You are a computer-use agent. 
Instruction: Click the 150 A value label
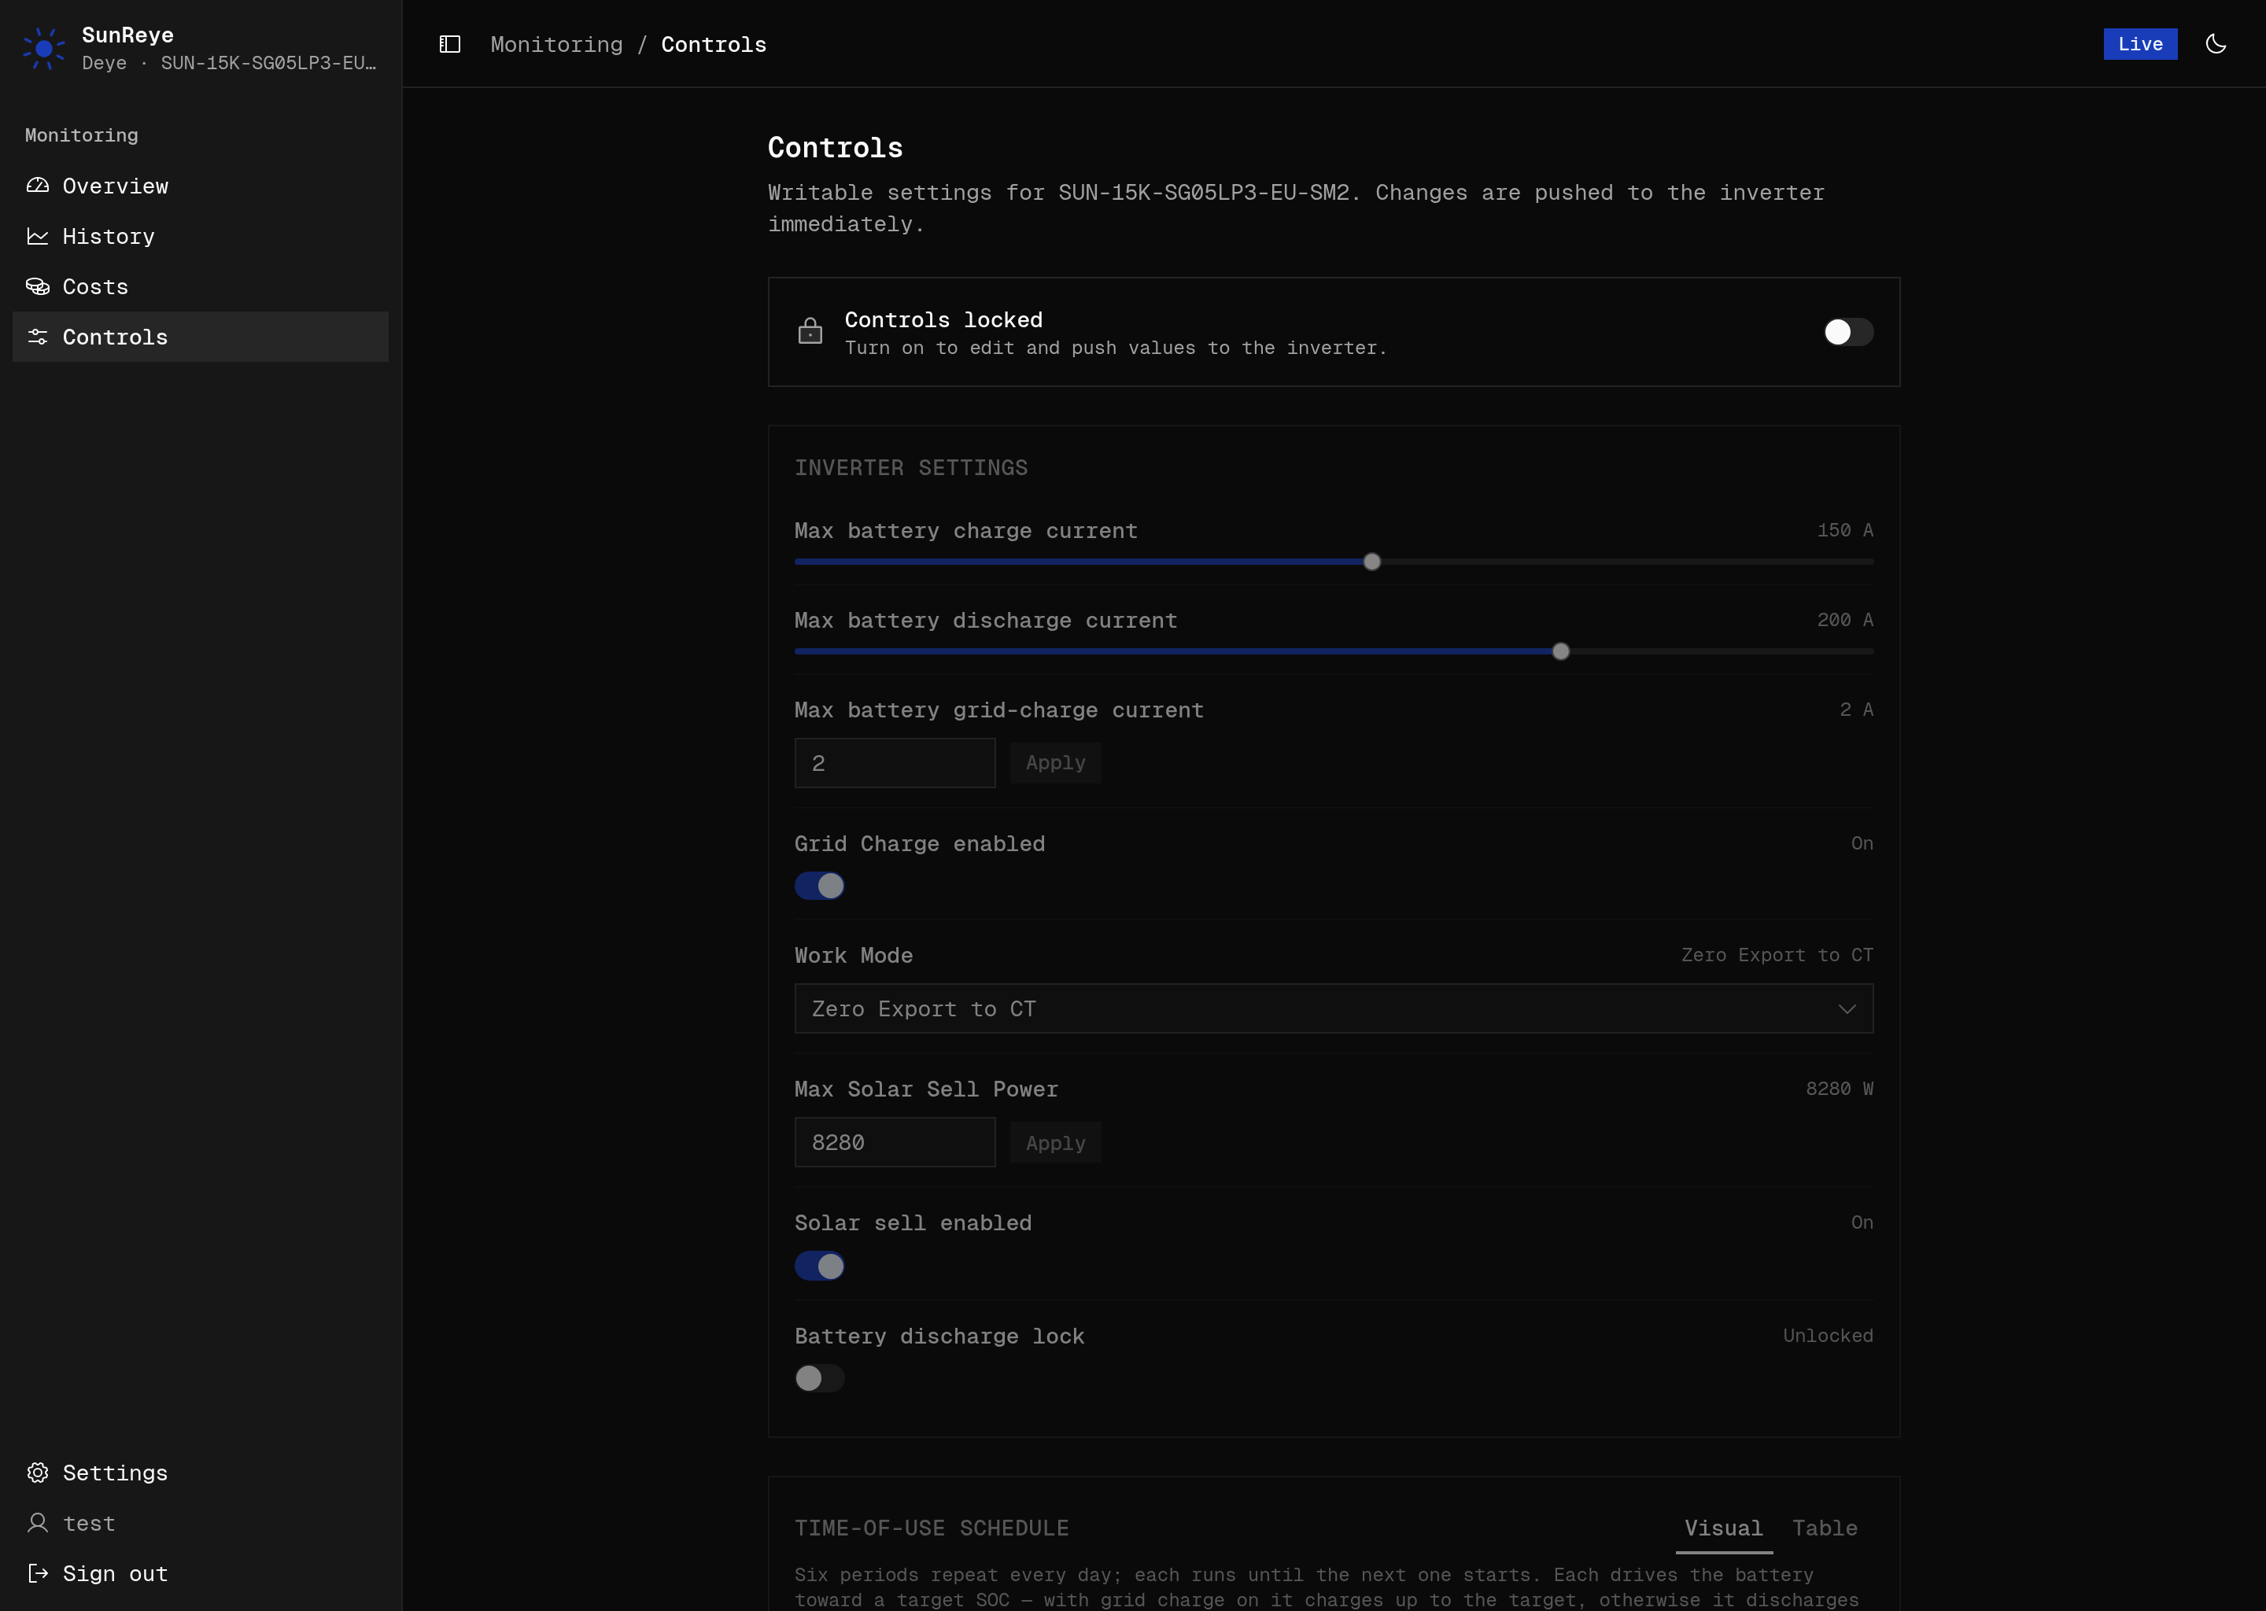coord(1844,531)
